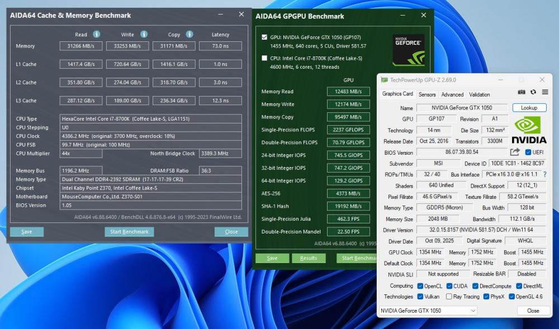
Task: Click Double-Precision Mandel value 22.50 FPS
Action: coord(348,231)
